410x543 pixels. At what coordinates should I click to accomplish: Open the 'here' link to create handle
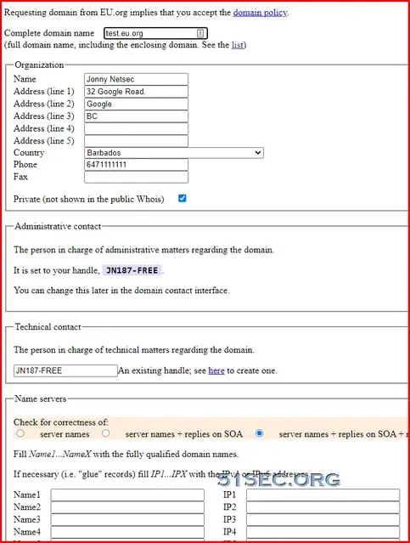216,370
